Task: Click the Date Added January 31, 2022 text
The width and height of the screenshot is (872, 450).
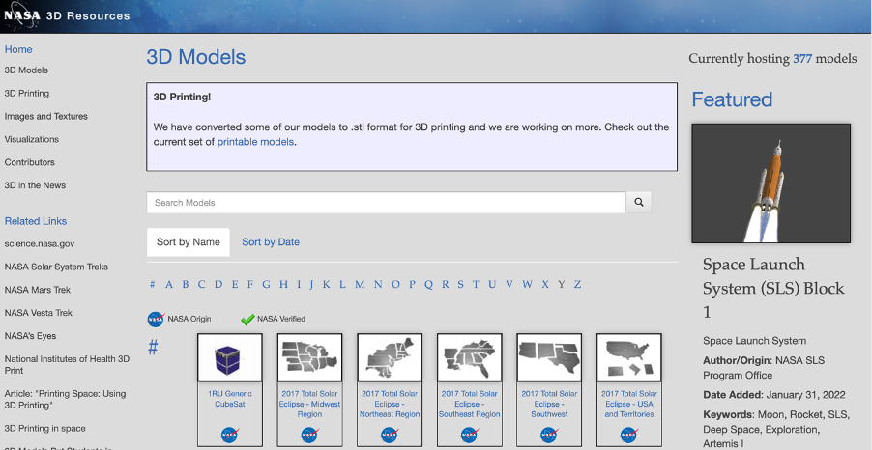Action: [x=774, y=395]
